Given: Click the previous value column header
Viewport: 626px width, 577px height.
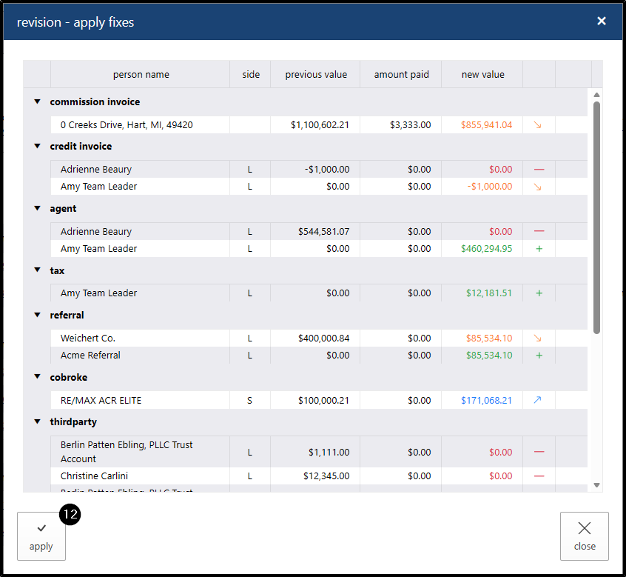Looking at the screenshot, I should 316,75.
